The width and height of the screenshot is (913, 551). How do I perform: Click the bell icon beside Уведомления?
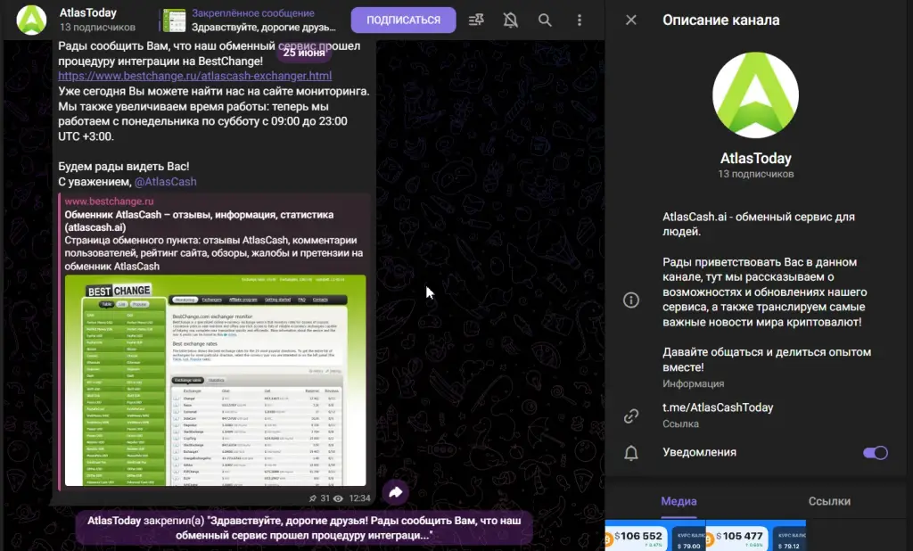[631, 453]
